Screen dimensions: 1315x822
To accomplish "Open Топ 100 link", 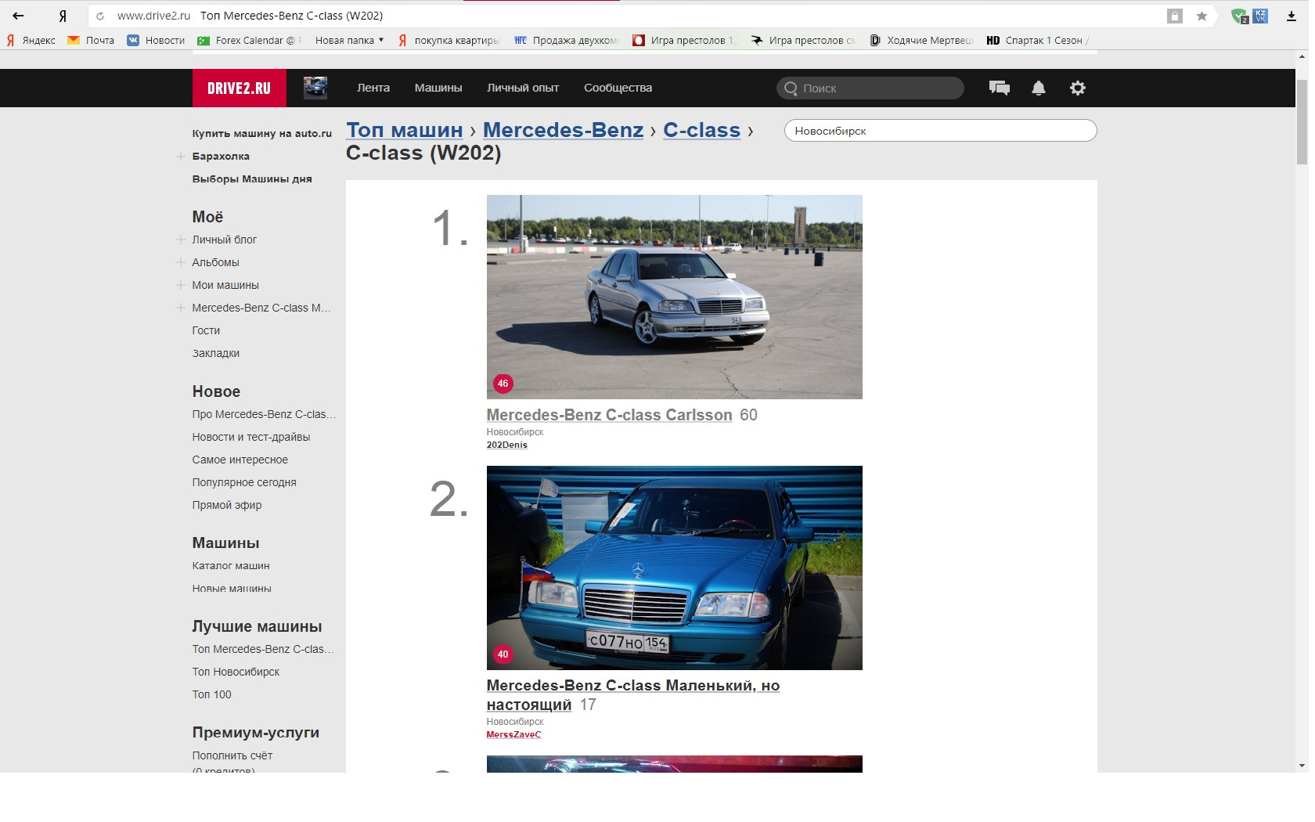I will [212, 694].
